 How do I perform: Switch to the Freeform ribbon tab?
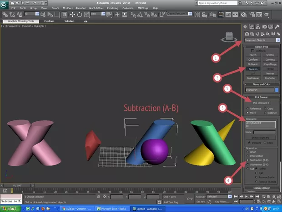coord(50,21)
